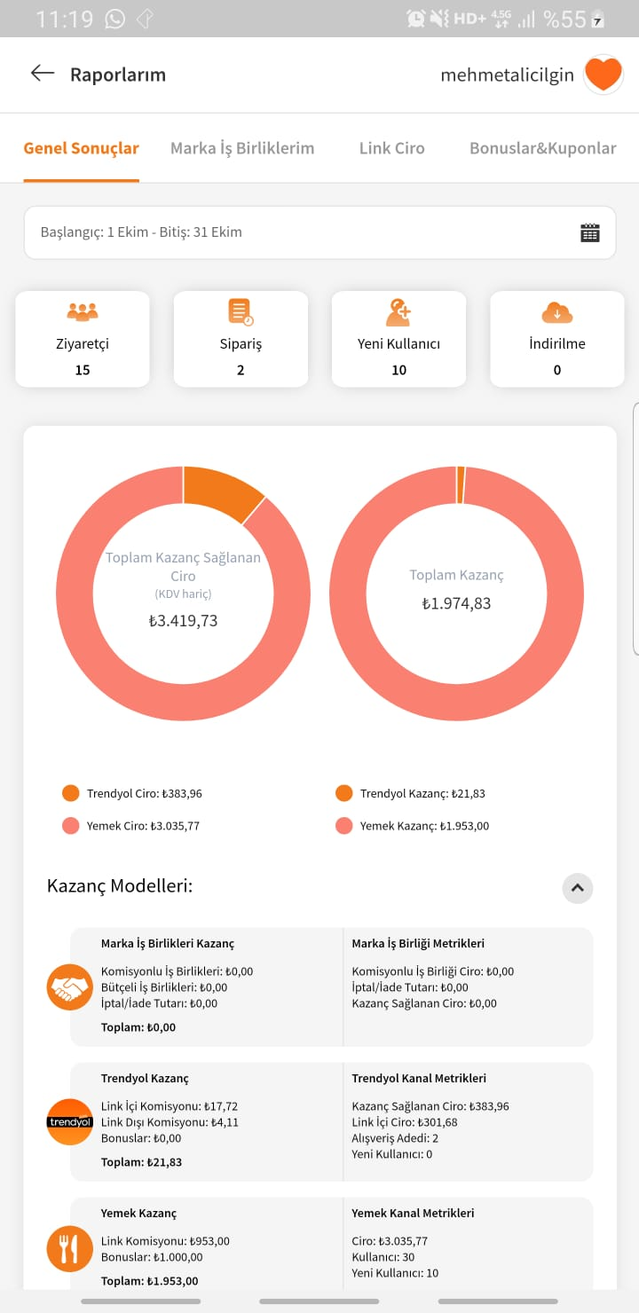Image resolution: width=639 pixels, height=1313 pixels.
Task: Tap the Yemek Kazanç pink legend dot
Action: tap(344, 826)
